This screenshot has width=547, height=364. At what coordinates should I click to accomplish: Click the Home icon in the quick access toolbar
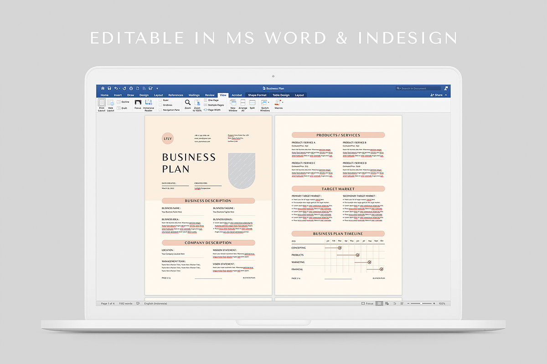click(103, 88)
